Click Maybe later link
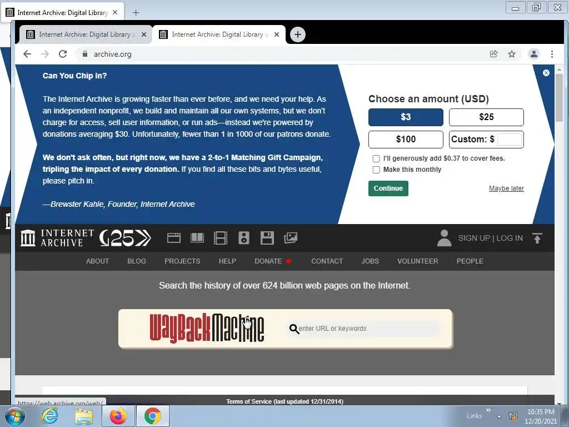The image size is (569, 427). pyautogui.click(x=506, y=188)
